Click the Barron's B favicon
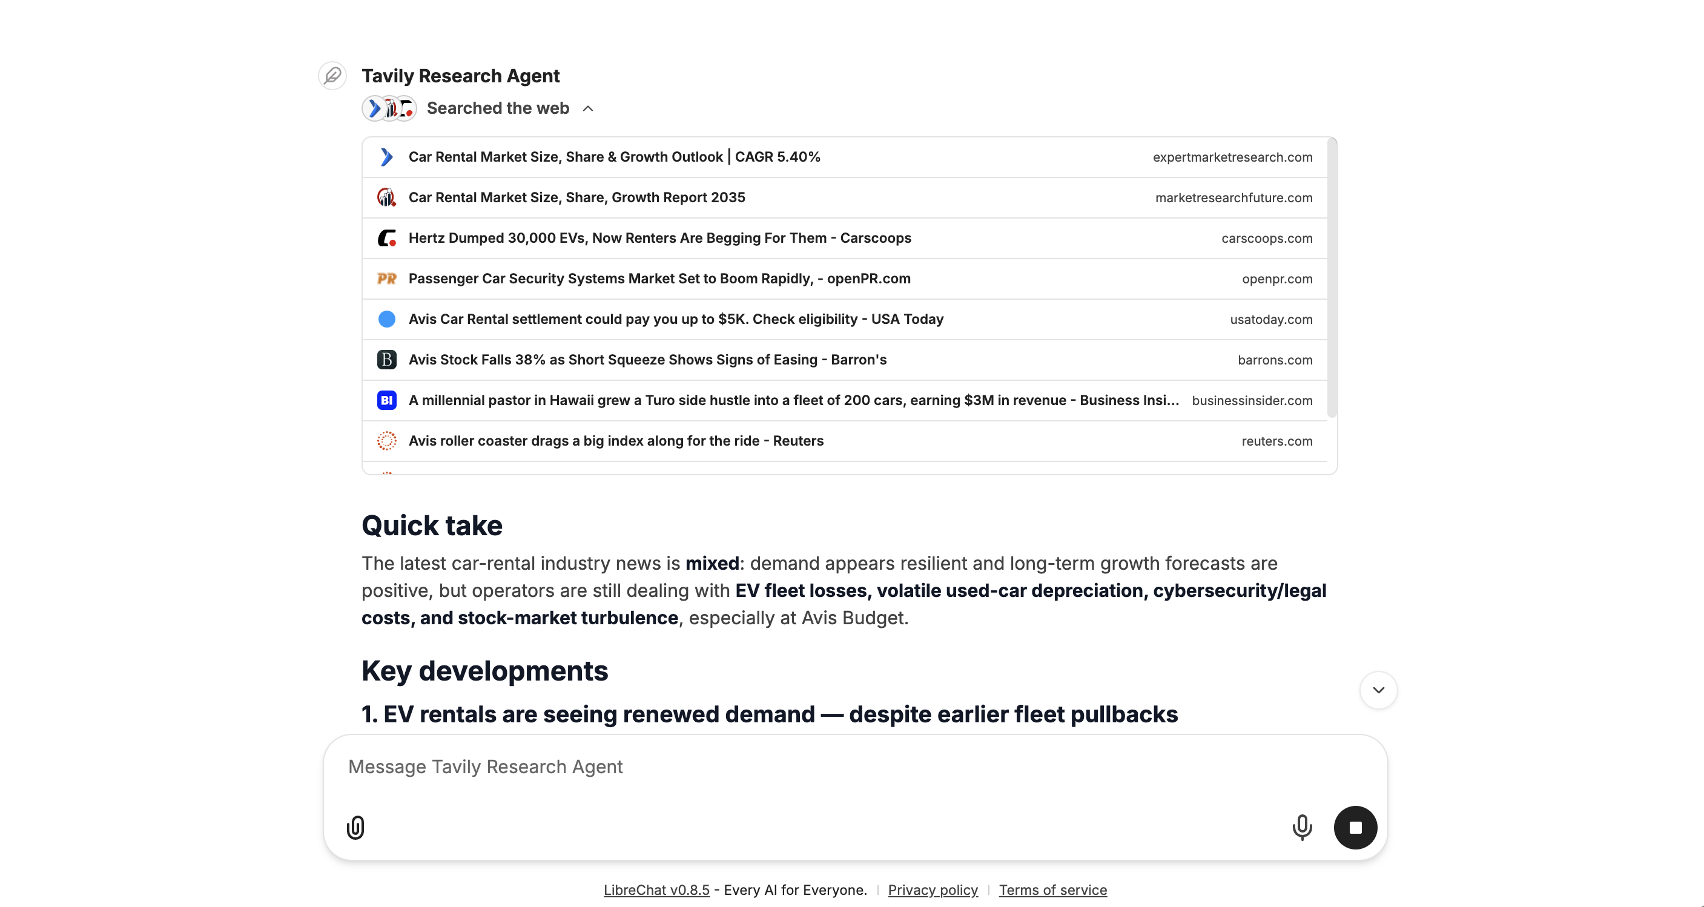This screenshot has height=907, width=1704. click(x=386, y=360)
